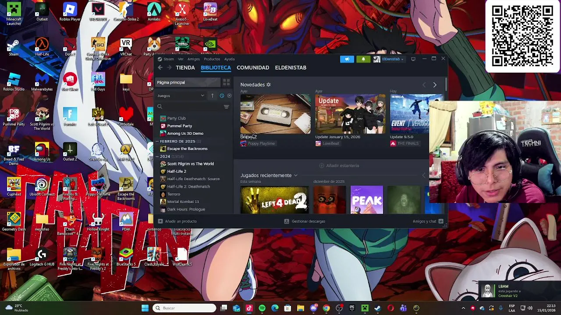Open the Steam menu

[x=169, y=59]
